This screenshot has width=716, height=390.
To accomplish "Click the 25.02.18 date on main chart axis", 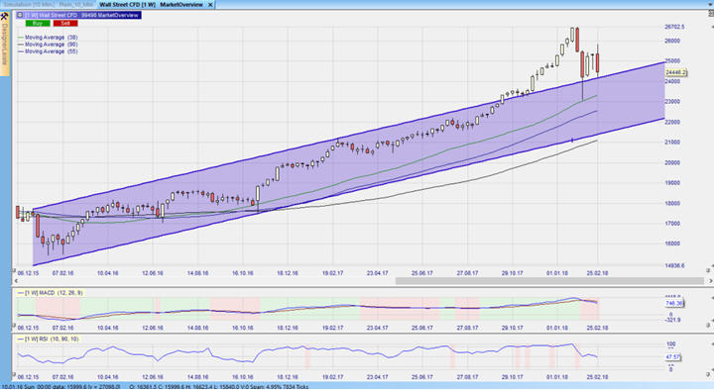I will tap(597, 273).
